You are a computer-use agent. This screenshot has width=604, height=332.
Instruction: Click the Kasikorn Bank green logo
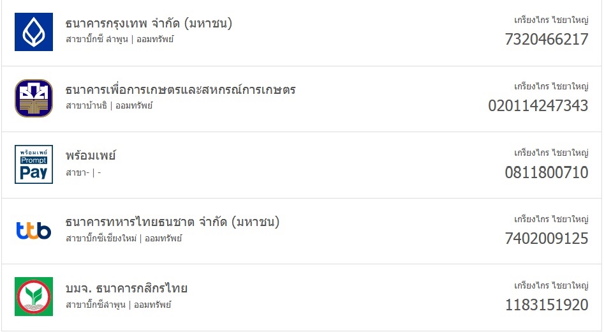pyautogui.click(x=34, y=296)
